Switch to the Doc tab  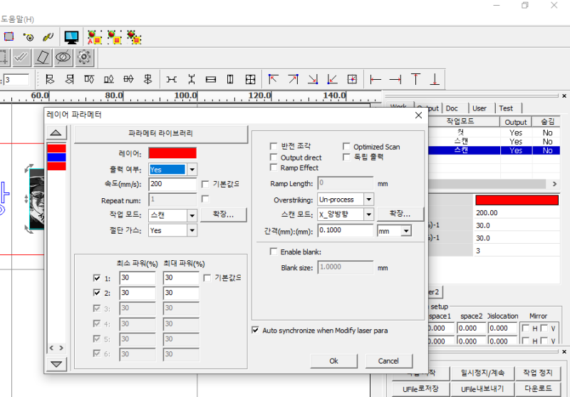click(x=452, y=108)
